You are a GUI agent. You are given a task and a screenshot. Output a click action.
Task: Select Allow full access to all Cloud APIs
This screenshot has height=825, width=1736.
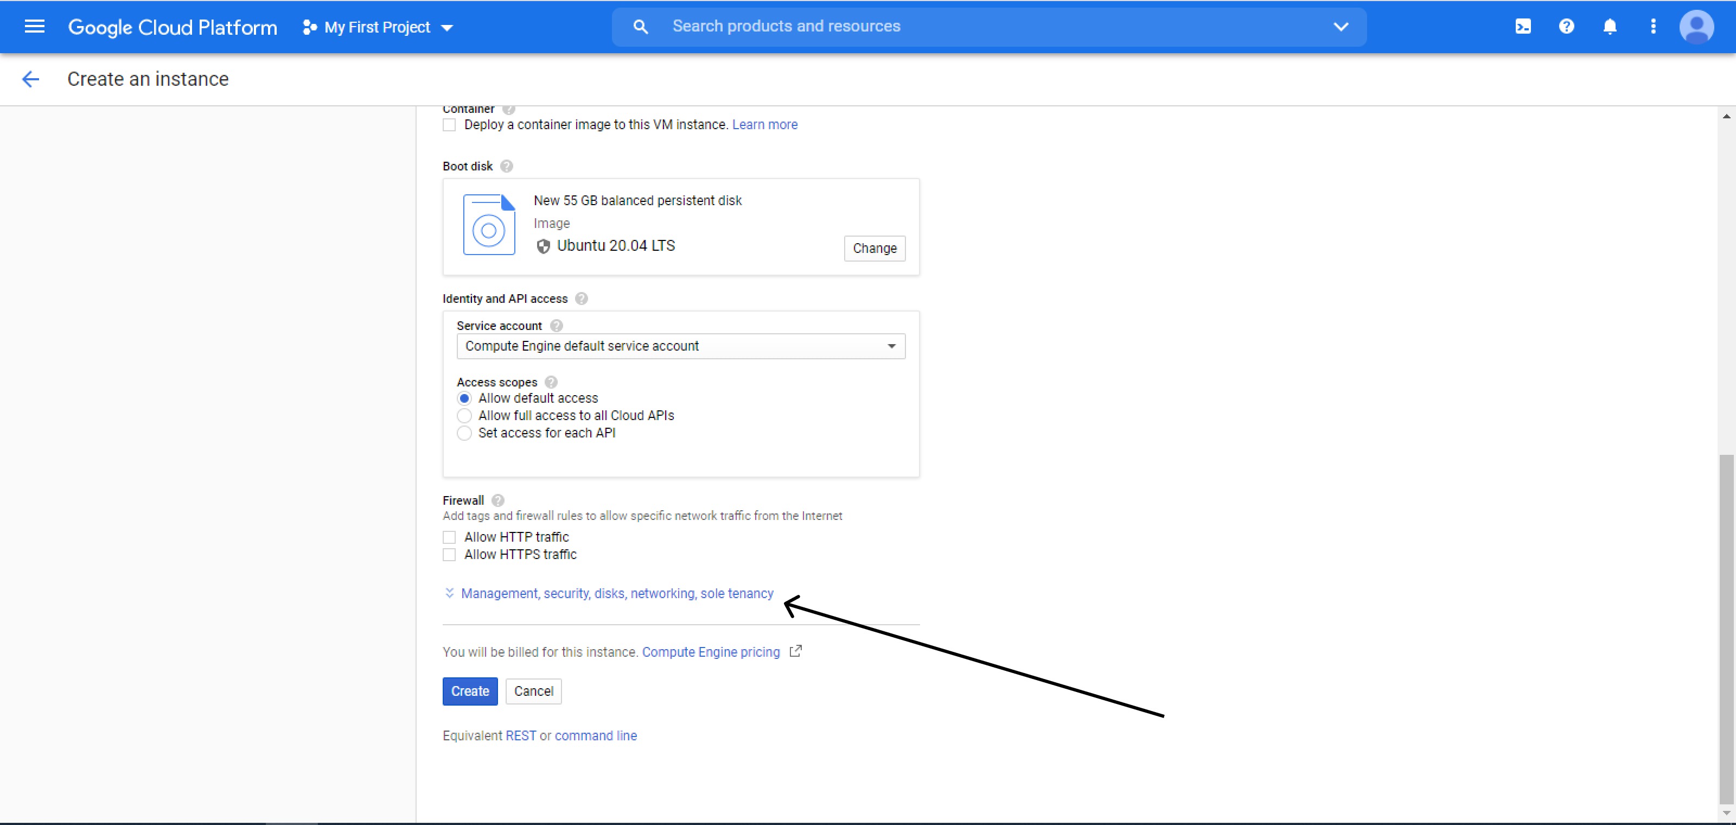(464, 416)
